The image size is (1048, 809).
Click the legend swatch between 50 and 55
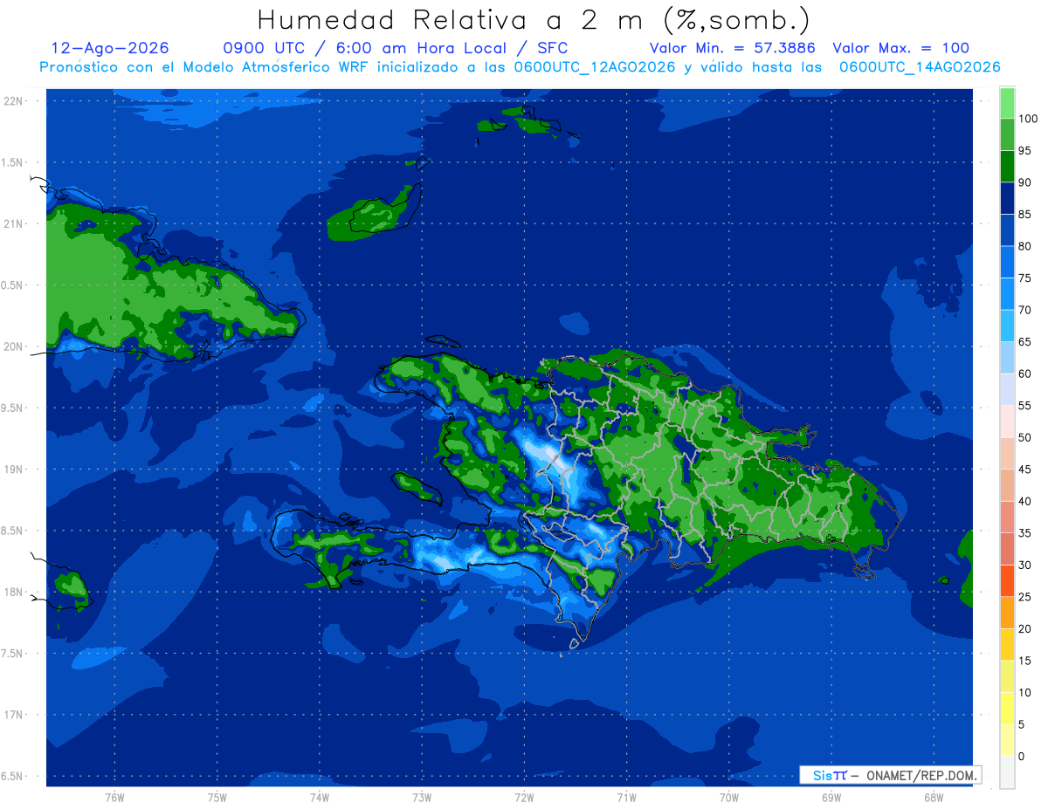click(1007, 421)
